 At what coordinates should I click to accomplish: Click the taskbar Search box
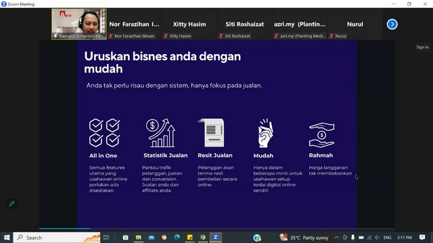(57, 238)
